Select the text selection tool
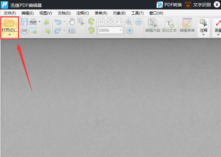Image resolution: width=221 pixels, height=157 pixels. tap(81, 22)
